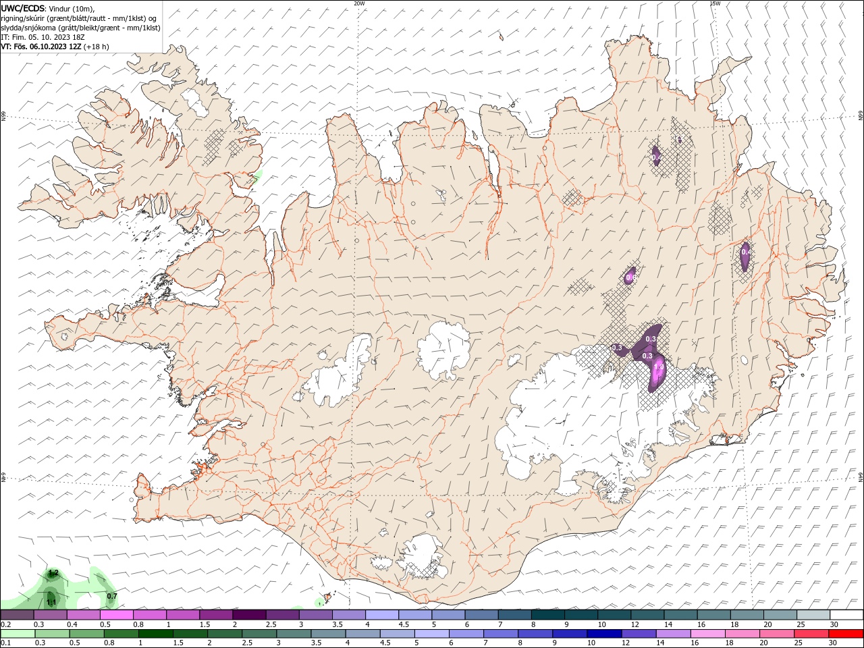The height and width of the screenshot is (648, 864).
Task: Click the green 1.1 rain value
Action: point(51,601)
